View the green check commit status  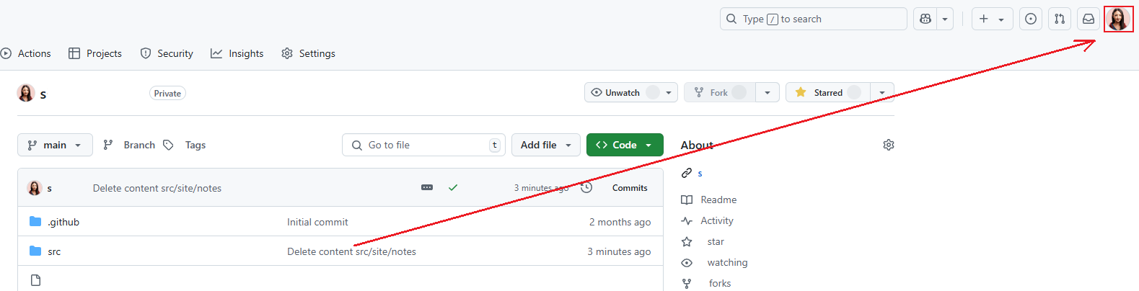tap(453, 187)
